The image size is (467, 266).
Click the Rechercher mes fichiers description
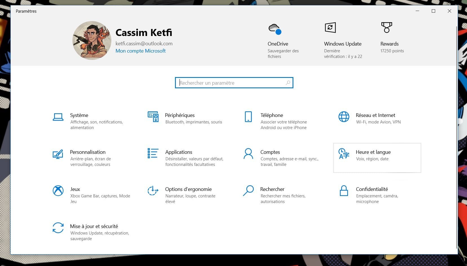click(x=283, y=199)
